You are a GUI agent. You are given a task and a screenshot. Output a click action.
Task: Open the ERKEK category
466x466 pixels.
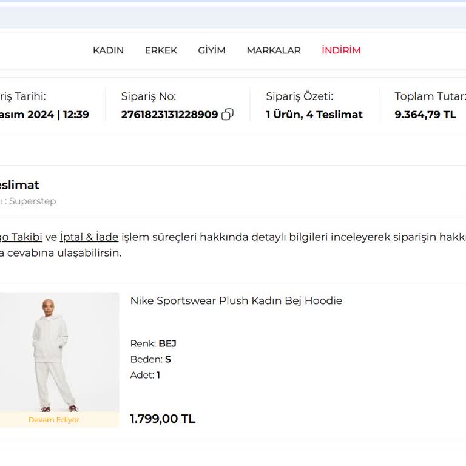[161, 50]
